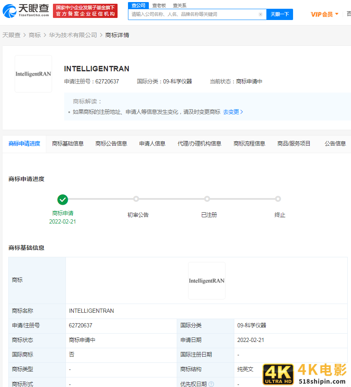Click header text 申请注册号:62720637
The height and width of the screenshot is (387, 351).
[x=92, y=81]
